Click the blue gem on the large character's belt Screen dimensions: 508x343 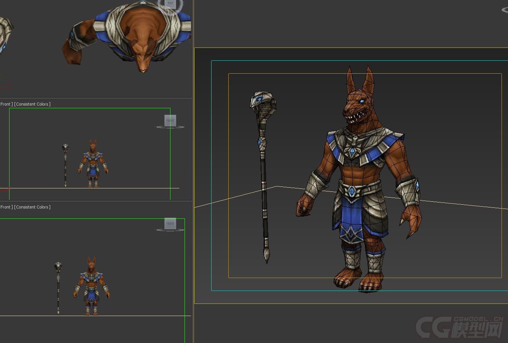pos(352,191)
